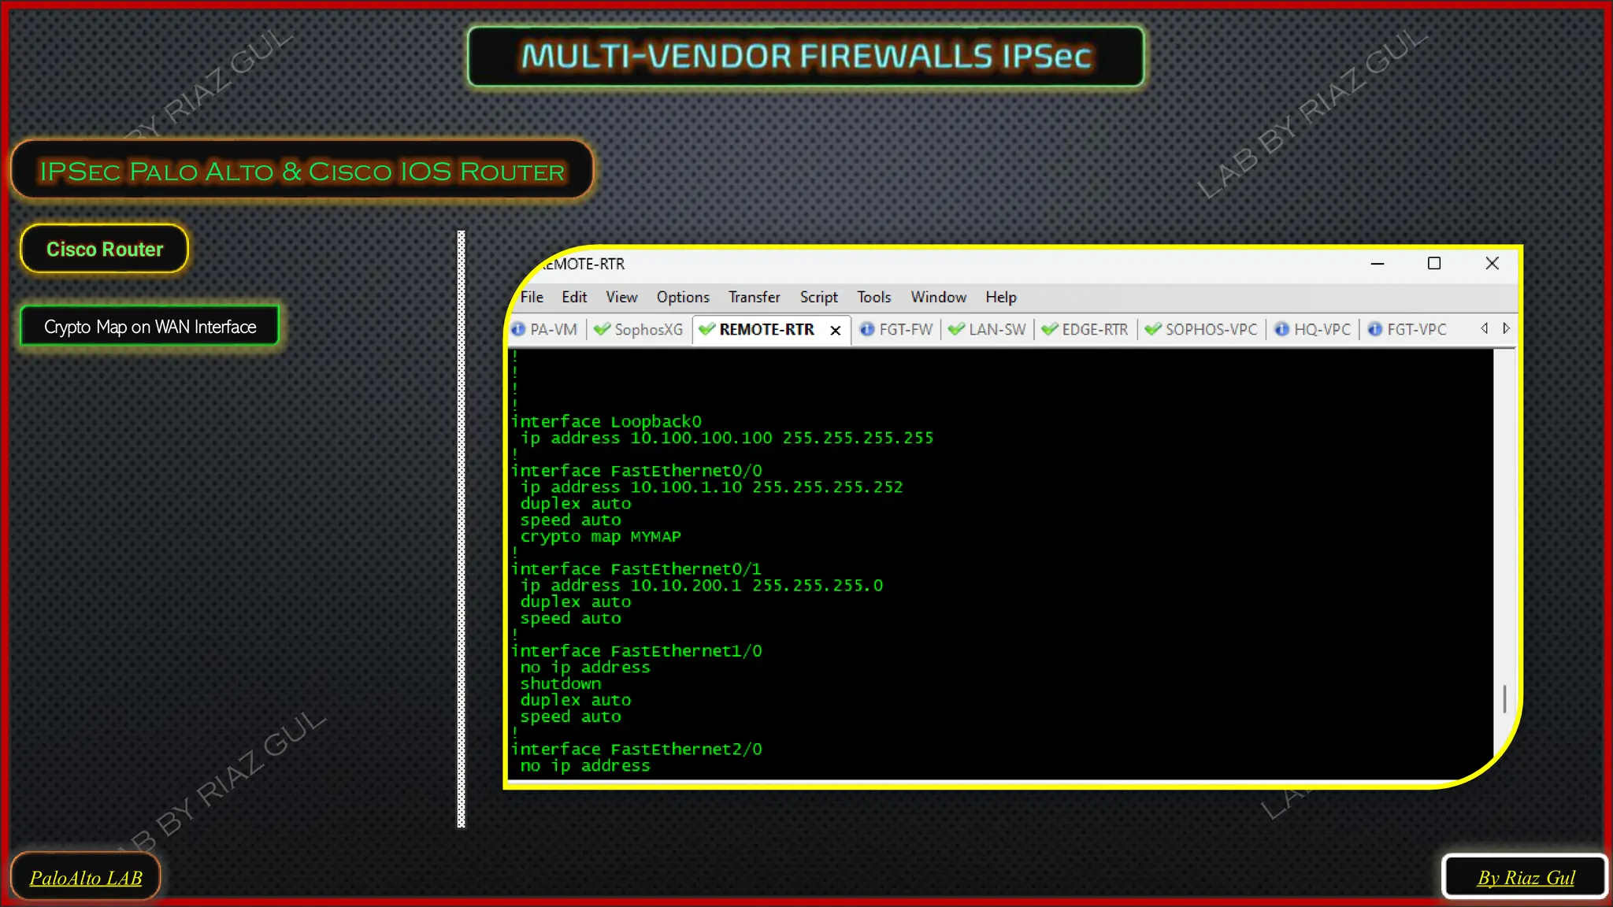
Task: Click the Crypto Map on WAN Interface button
Action: tap(150, 327)
